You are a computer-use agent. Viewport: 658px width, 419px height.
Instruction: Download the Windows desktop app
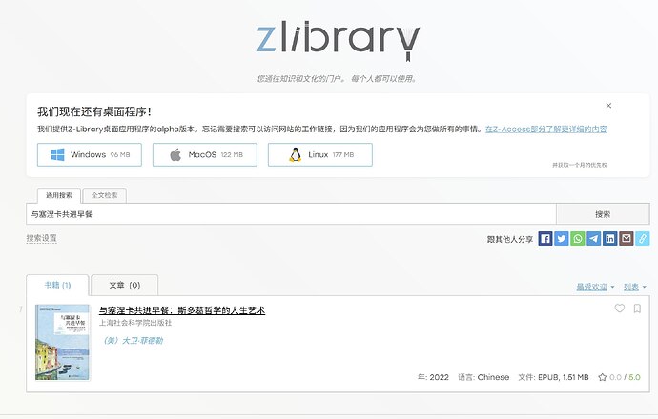click(90, 154)
